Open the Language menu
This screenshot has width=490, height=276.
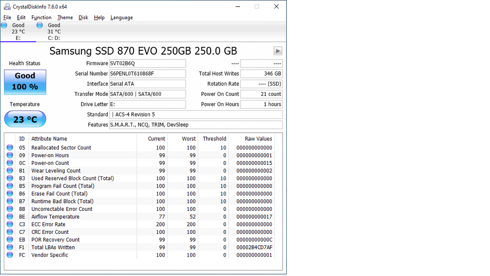122,18
